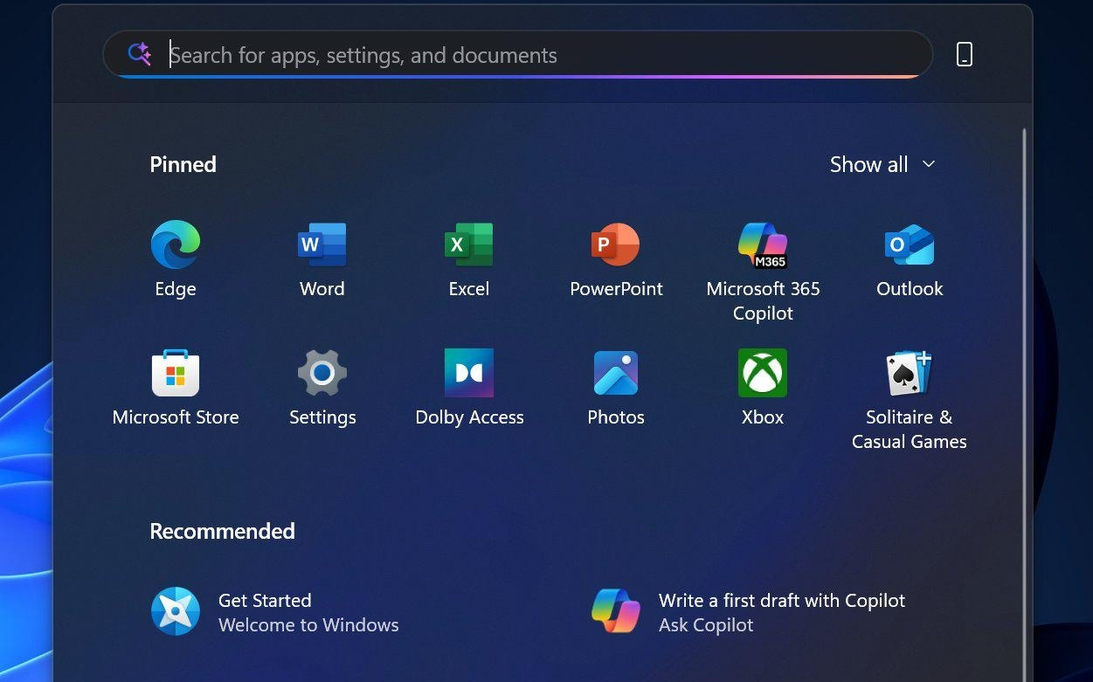This screenshot has width=1093, height=682.
Task: Expand pinned apps with Show all
Action: click(x=882, y=164)
